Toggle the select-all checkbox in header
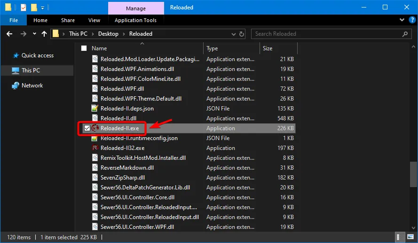The height and width of the screenshot is (243, 418). pos(84,48)
